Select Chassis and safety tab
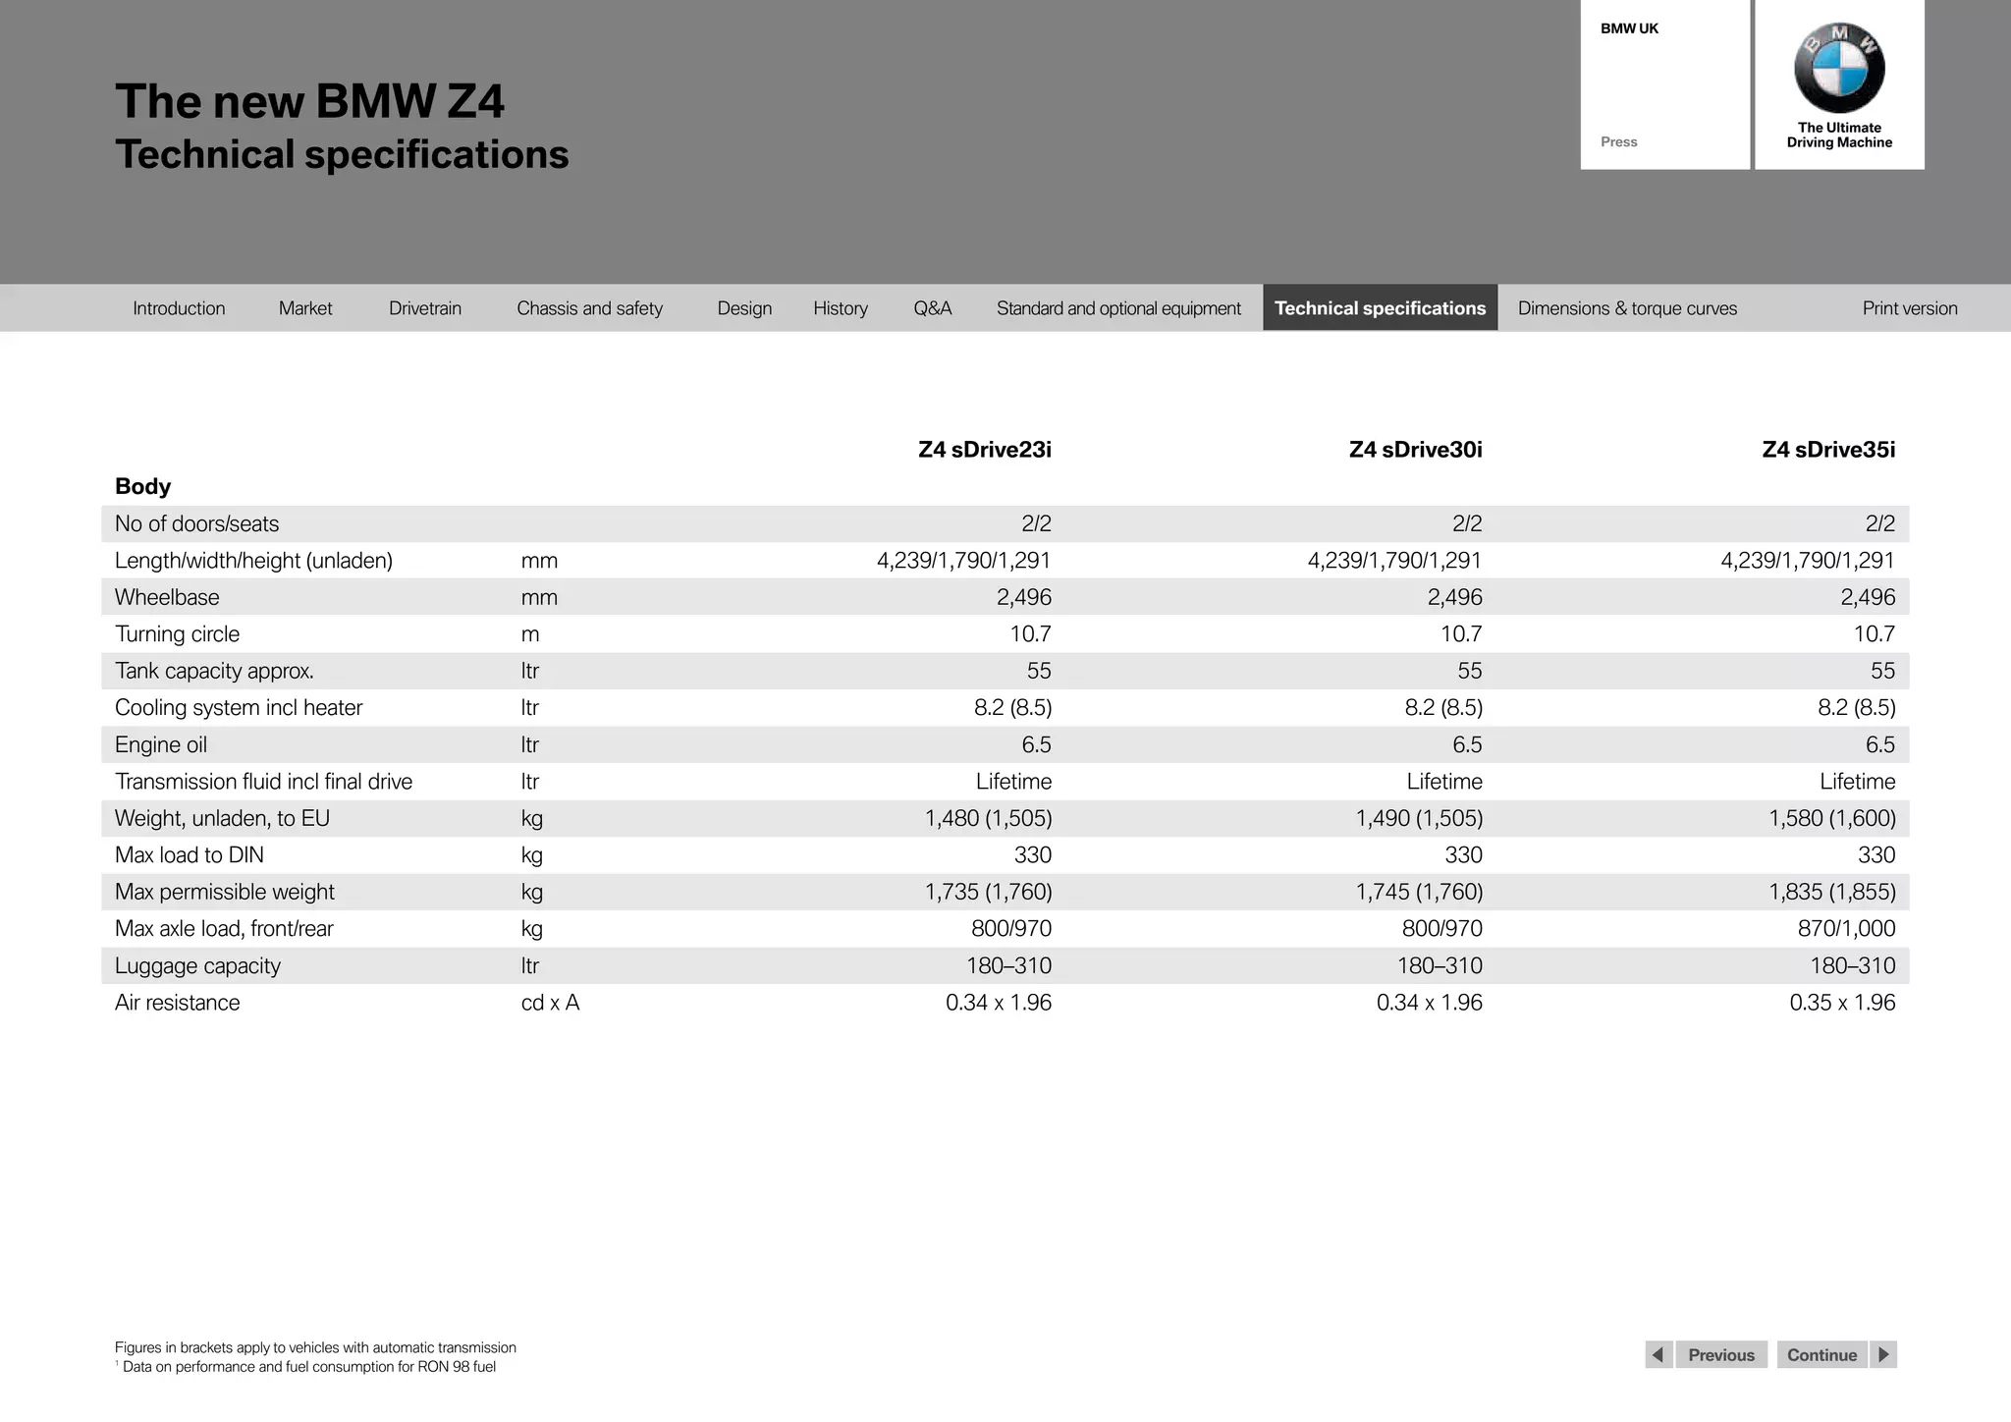 click(x=589, y=308)
